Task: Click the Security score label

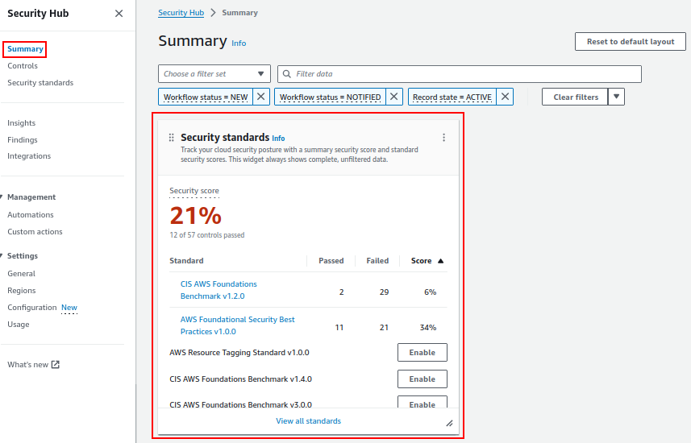Action: pyautogui.click(x=194, y=191)
